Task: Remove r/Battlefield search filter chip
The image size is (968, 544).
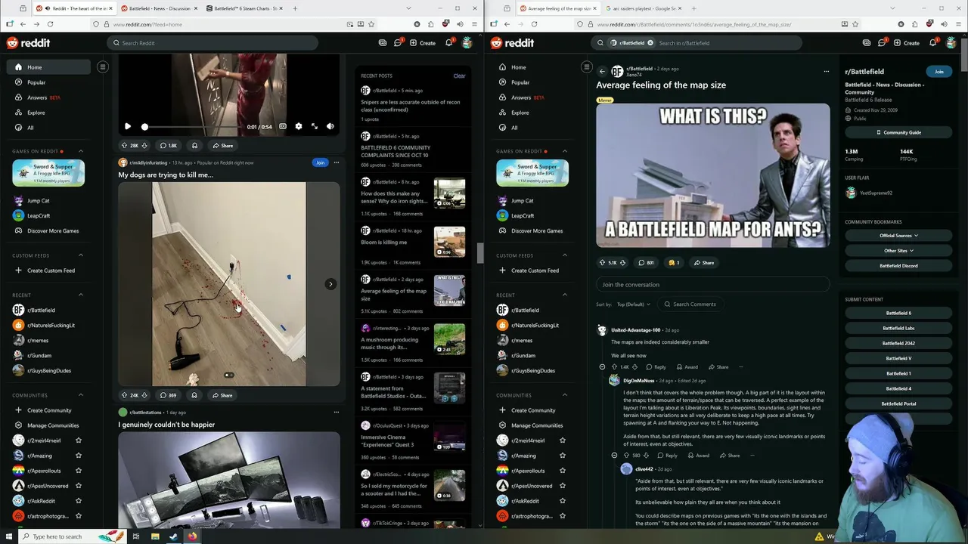Action: tap(650, 43)
